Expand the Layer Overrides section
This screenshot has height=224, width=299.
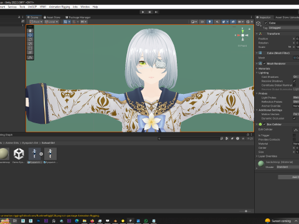(257, 156)
